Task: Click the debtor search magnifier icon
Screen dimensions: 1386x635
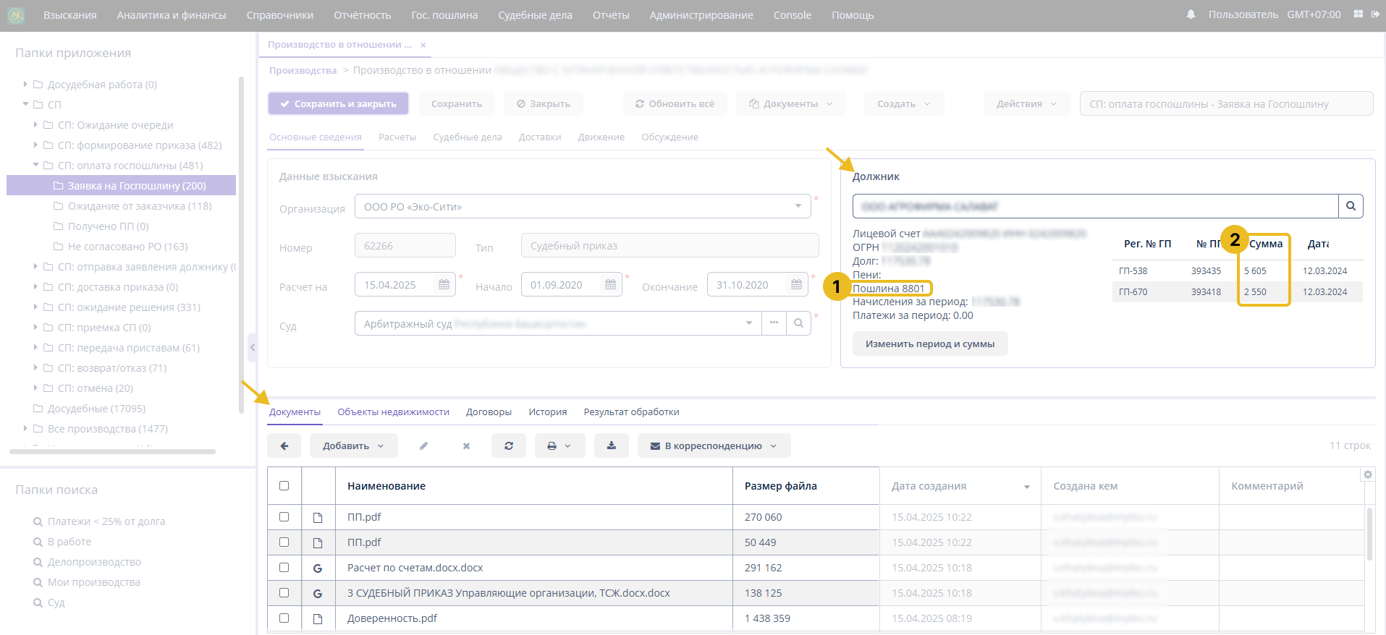Action: tap(1351, 206)
